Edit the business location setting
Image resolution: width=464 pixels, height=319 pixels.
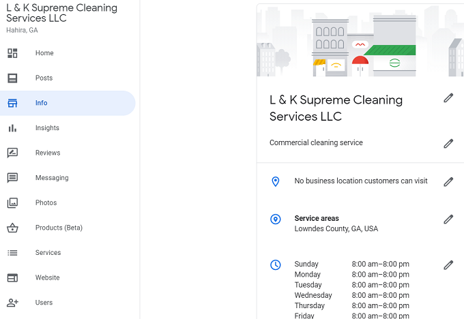(x=448, y=181)
